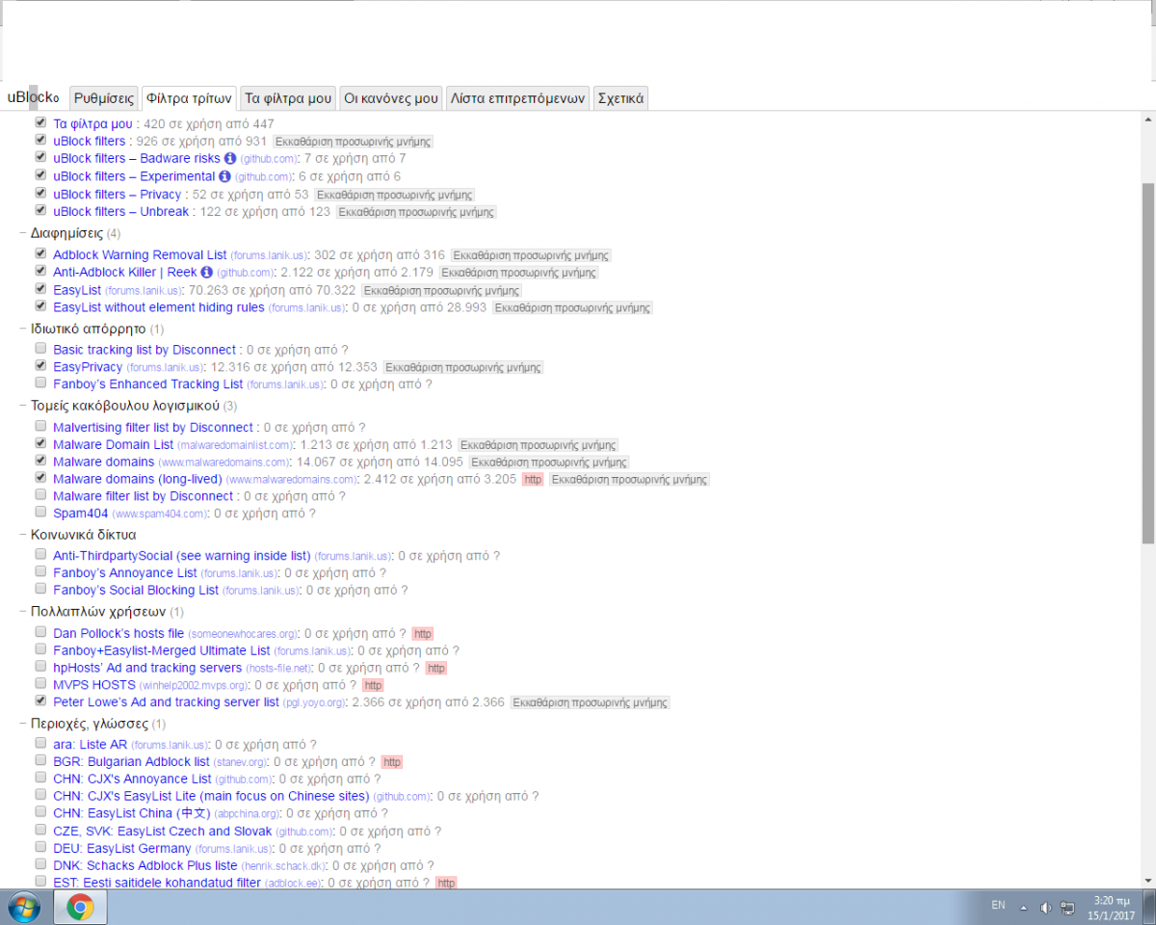The height and width of the screenshot is (925, 1156).
Task: Disable the EasyList checkbox
Action: [40, 289]
